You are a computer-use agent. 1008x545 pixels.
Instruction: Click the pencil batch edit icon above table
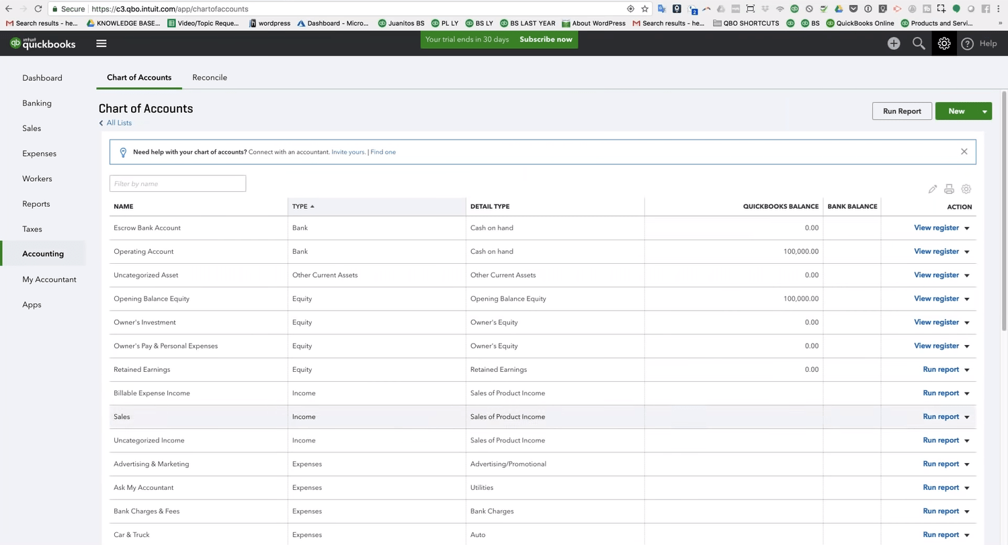(933, 189)
